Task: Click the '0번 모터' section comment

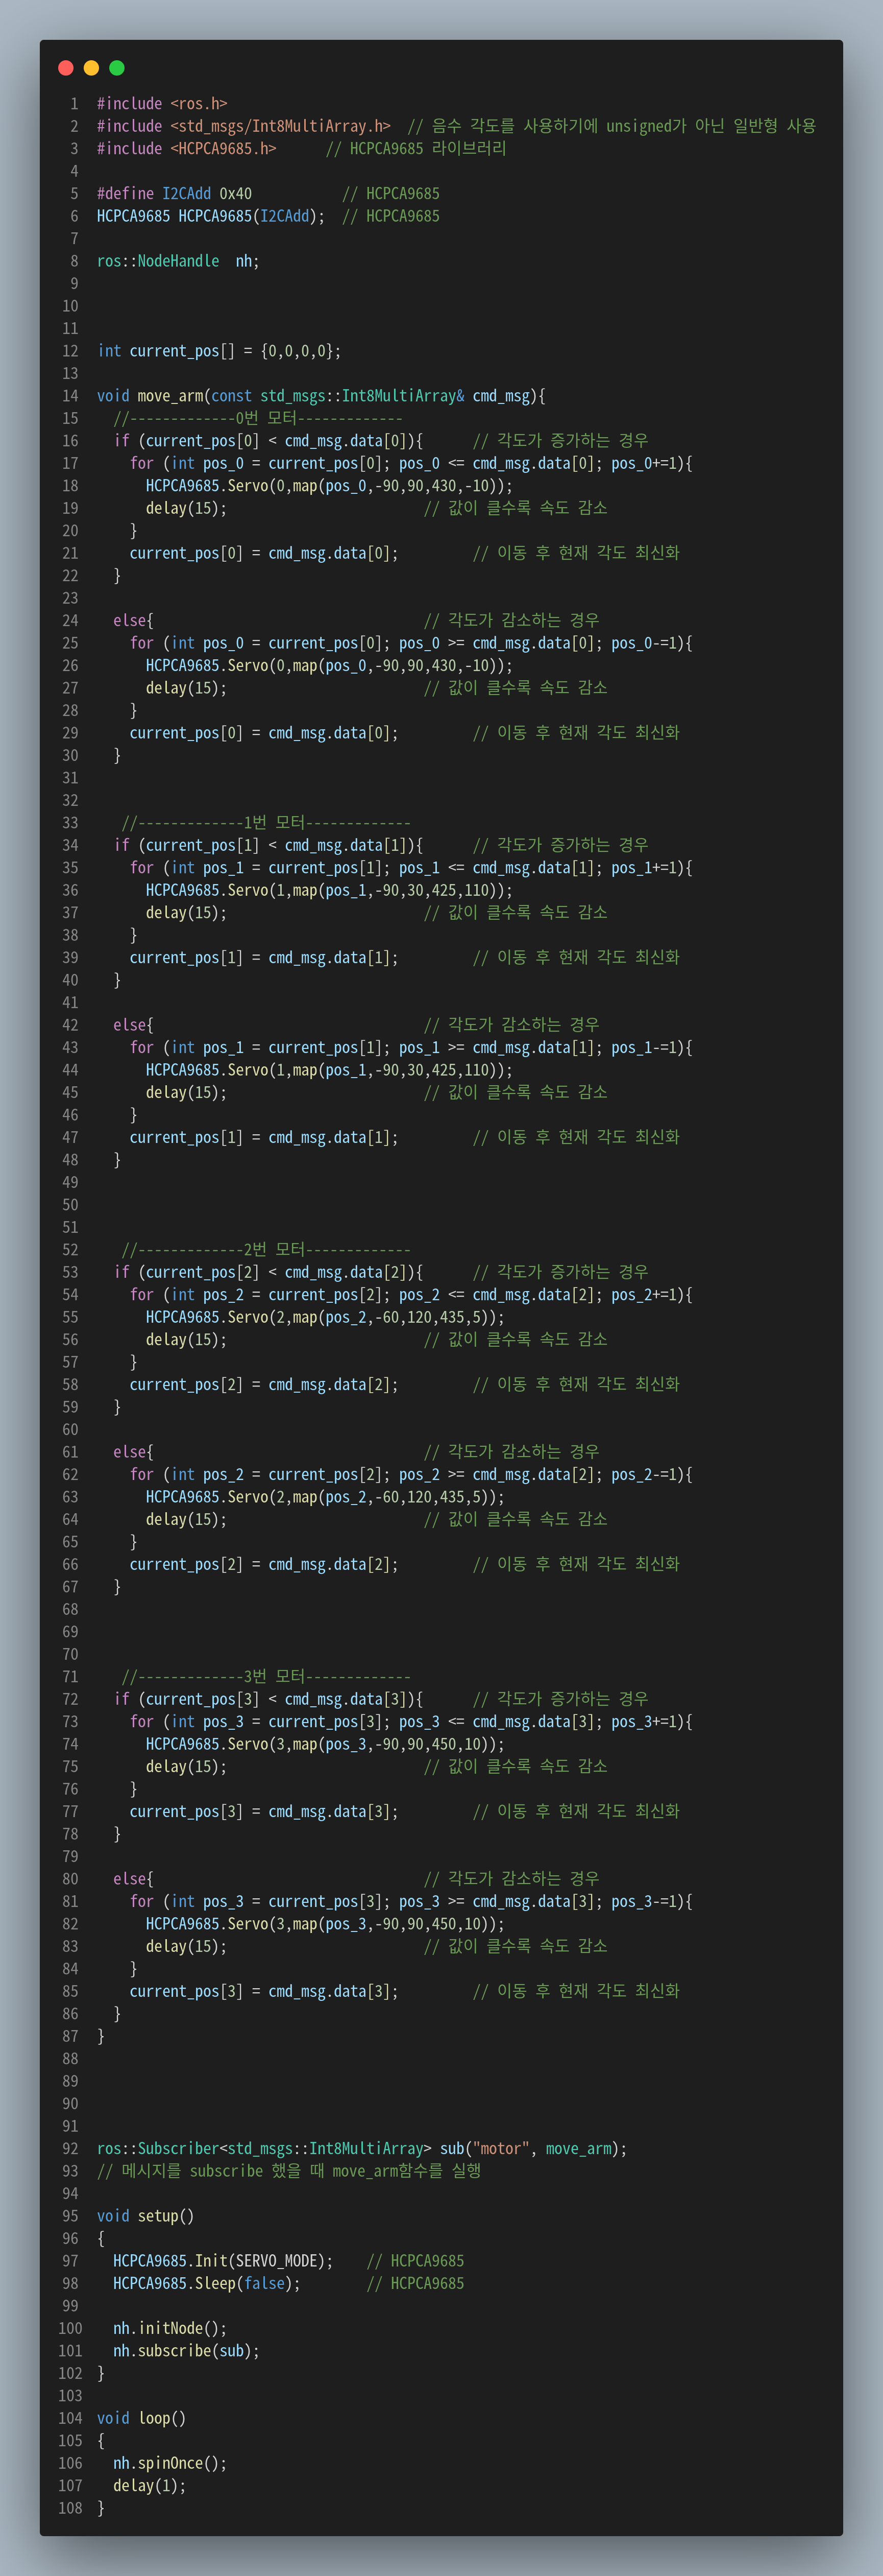Action: point(258,418)
